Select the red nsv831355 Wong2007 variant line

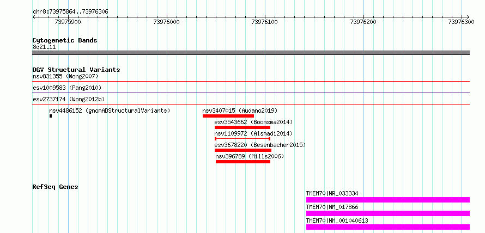click(x=251, y=82)
